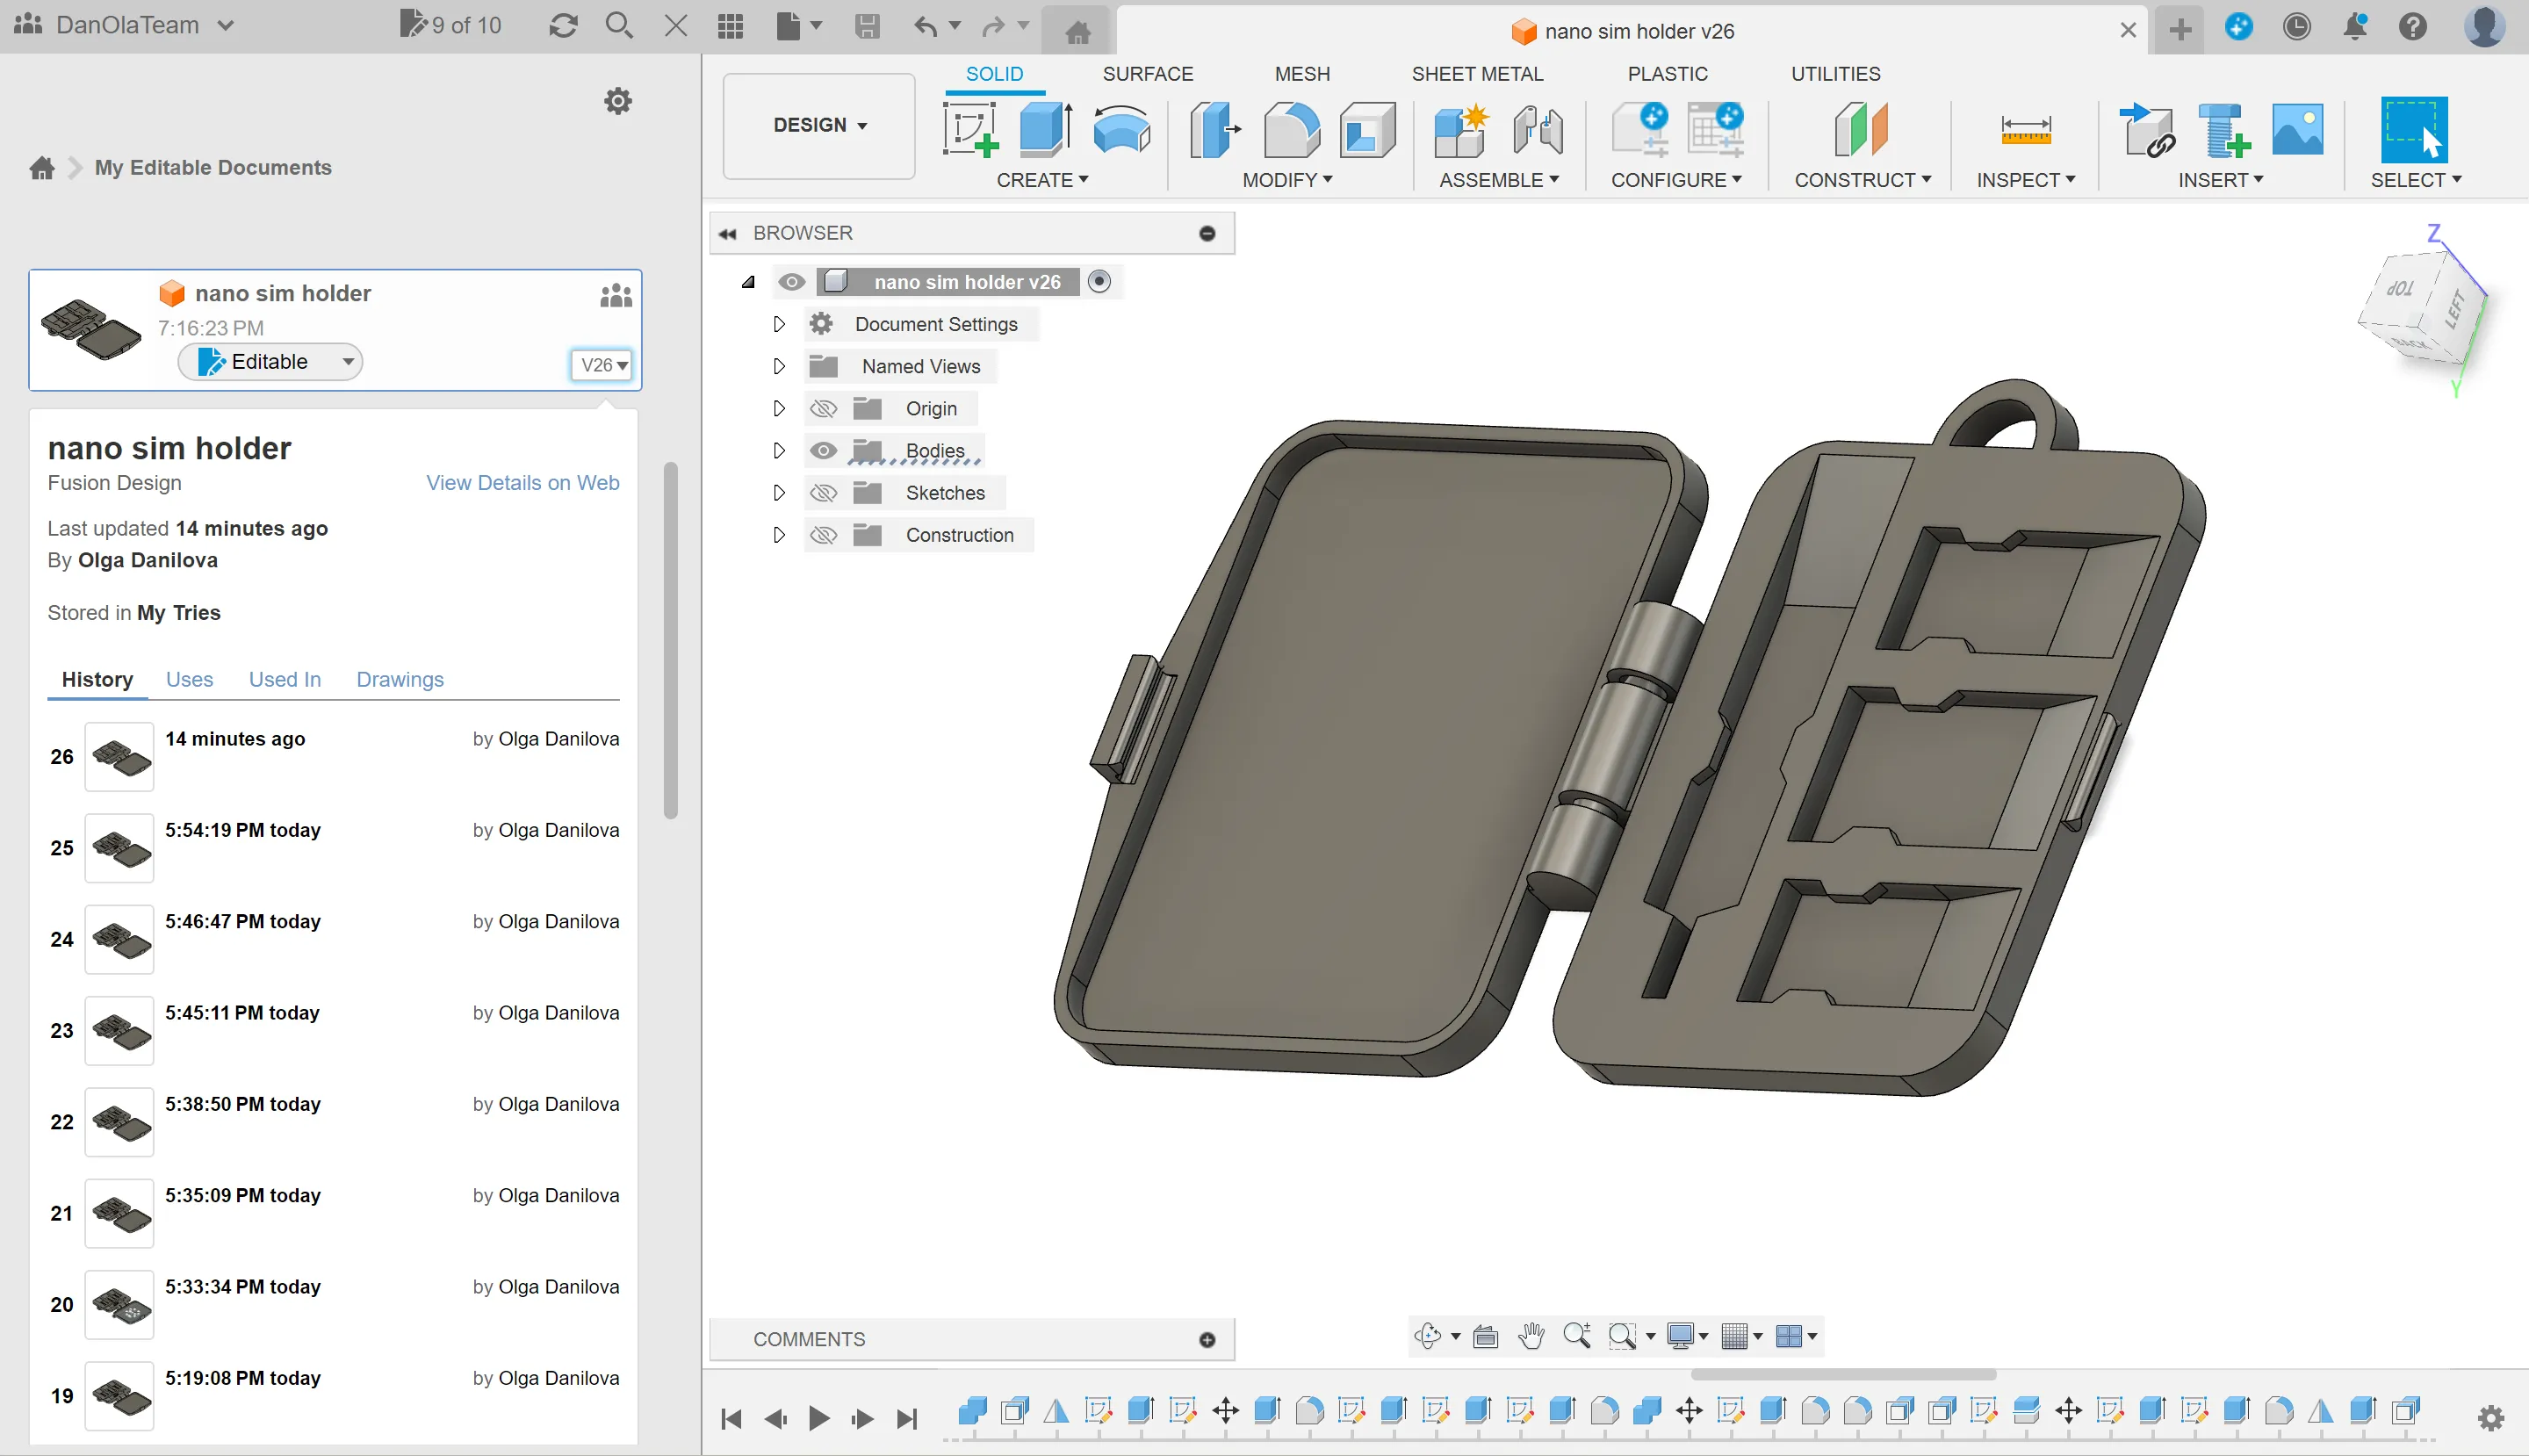The image size is (2529, 1456).
Task: Collapse the Browser panel with minus button
Action: pyautogui.click(x=1207, y=233)
